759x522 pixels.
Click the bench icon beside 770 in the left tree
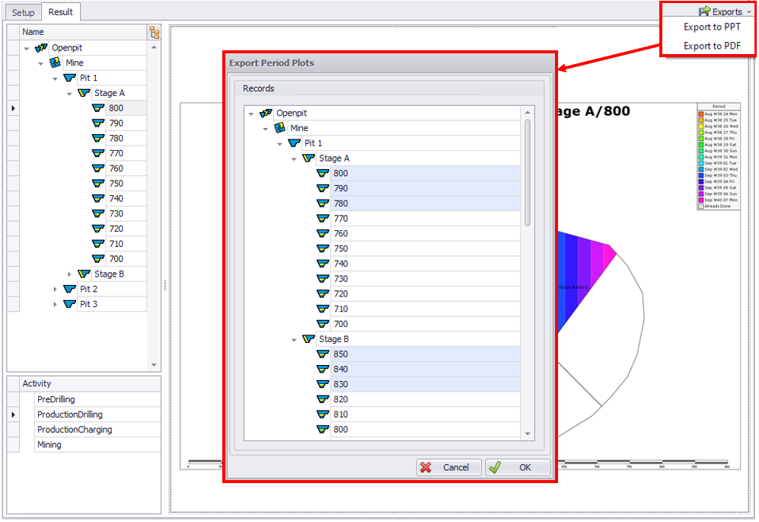point(97,153)
